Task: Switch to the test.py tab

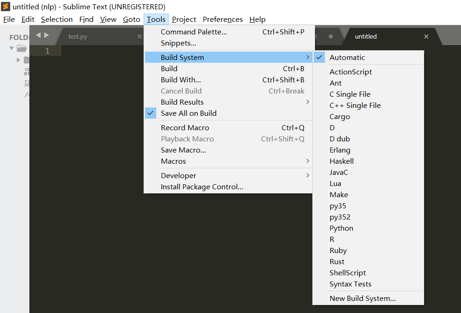Action: pyautogui.click(x=77, y=36)
